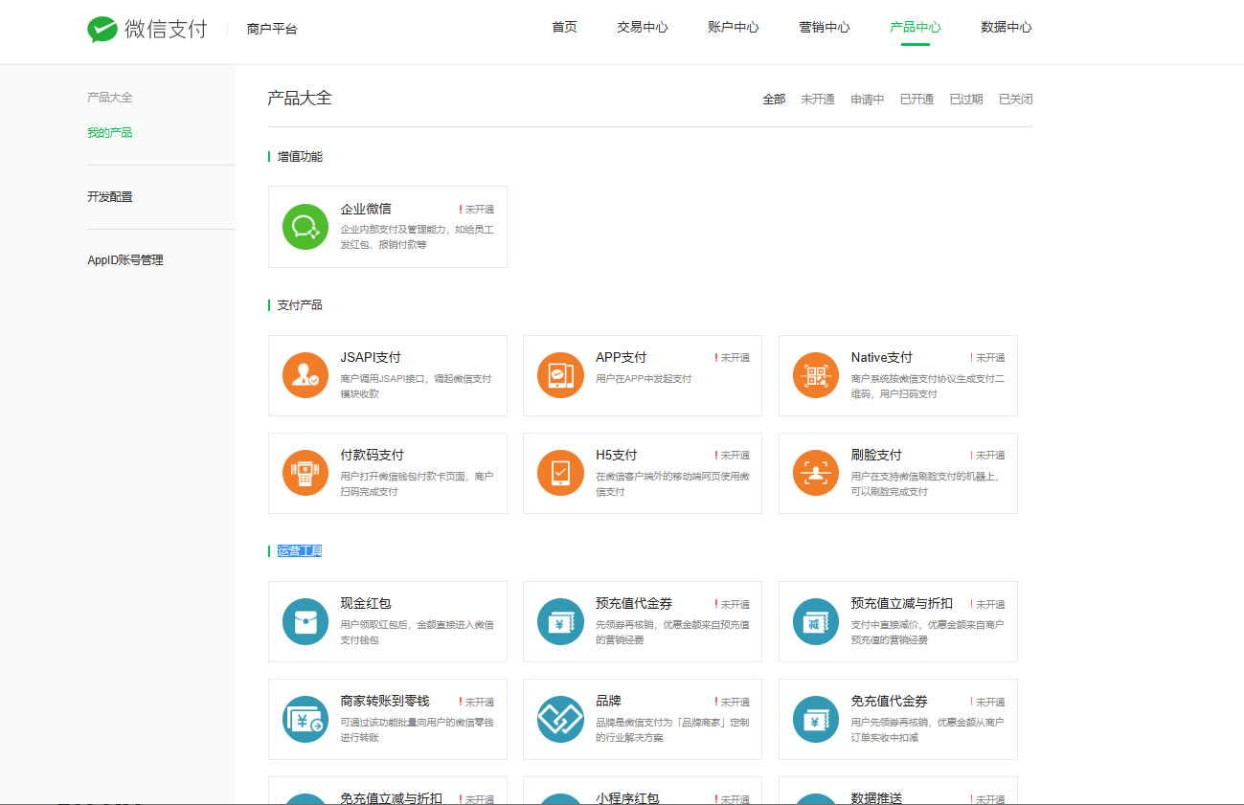Open the H5支付 phone icon
This screenshot has height=805, width=1244.
[561, 473]
